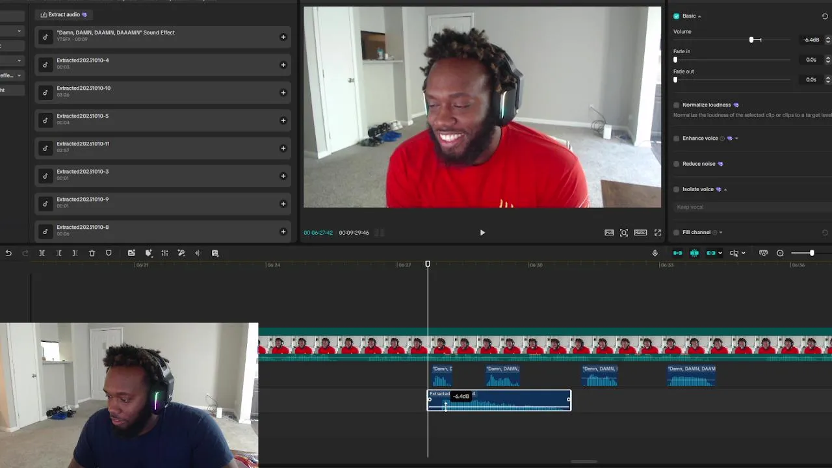This screenshot has width=832, height=468.
Task: Enable Reduce noise checkbox
Action: [677, 164]
